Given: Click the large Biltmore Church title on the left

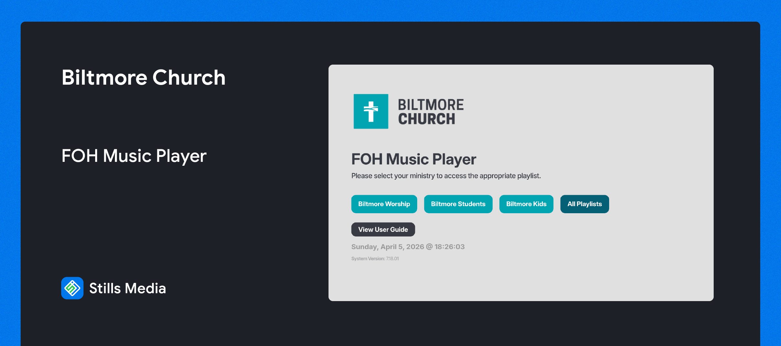Looking at the screenshot, I should (x=143, y=78).
